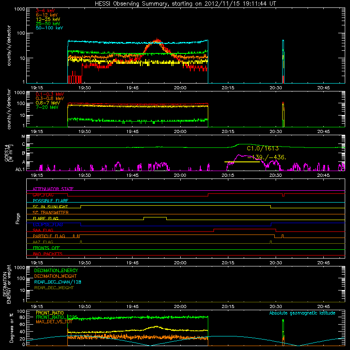The height and width of the screenshot is (350, 350).
Task: Click the REAR_DEC_CHAN/128 legend label
Action: [x=58, y=282]
